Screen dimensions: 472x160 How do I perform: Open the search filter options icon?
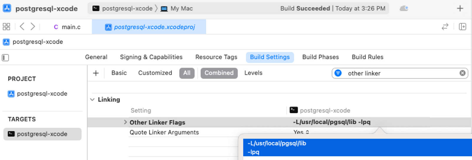[x=338, y=73]
